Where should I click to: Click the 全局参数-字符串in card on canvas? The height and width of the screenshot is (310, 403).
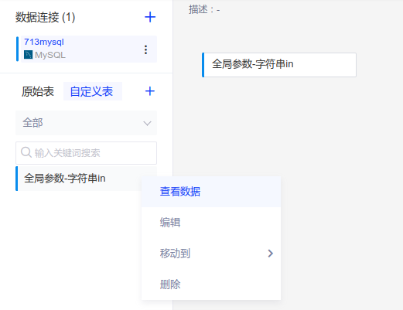pyautogui.click(x=279, y=65)
